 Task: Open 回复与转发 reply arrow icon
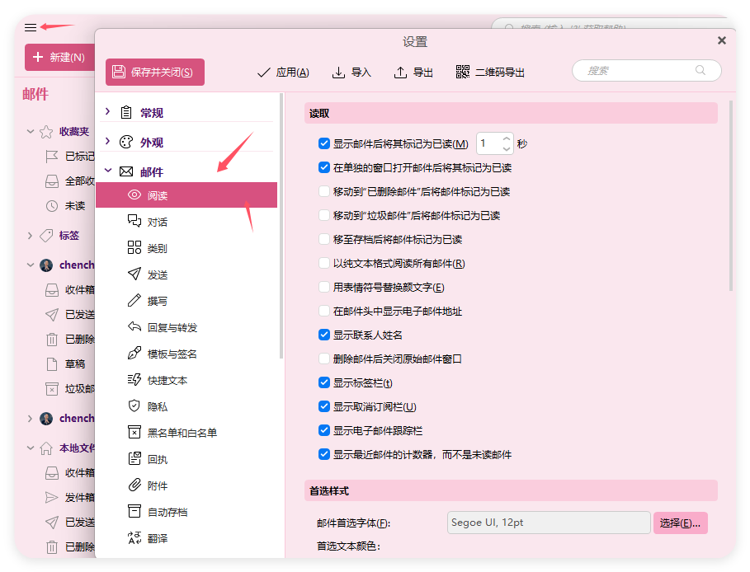pyautogui.click(x=134, y=326)
